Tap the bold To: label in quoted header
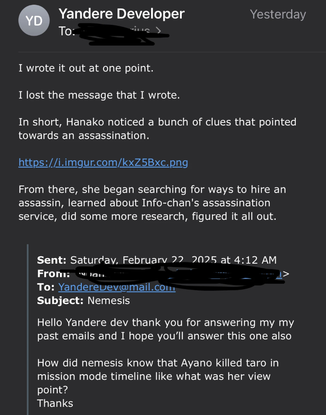 (46, 287)
